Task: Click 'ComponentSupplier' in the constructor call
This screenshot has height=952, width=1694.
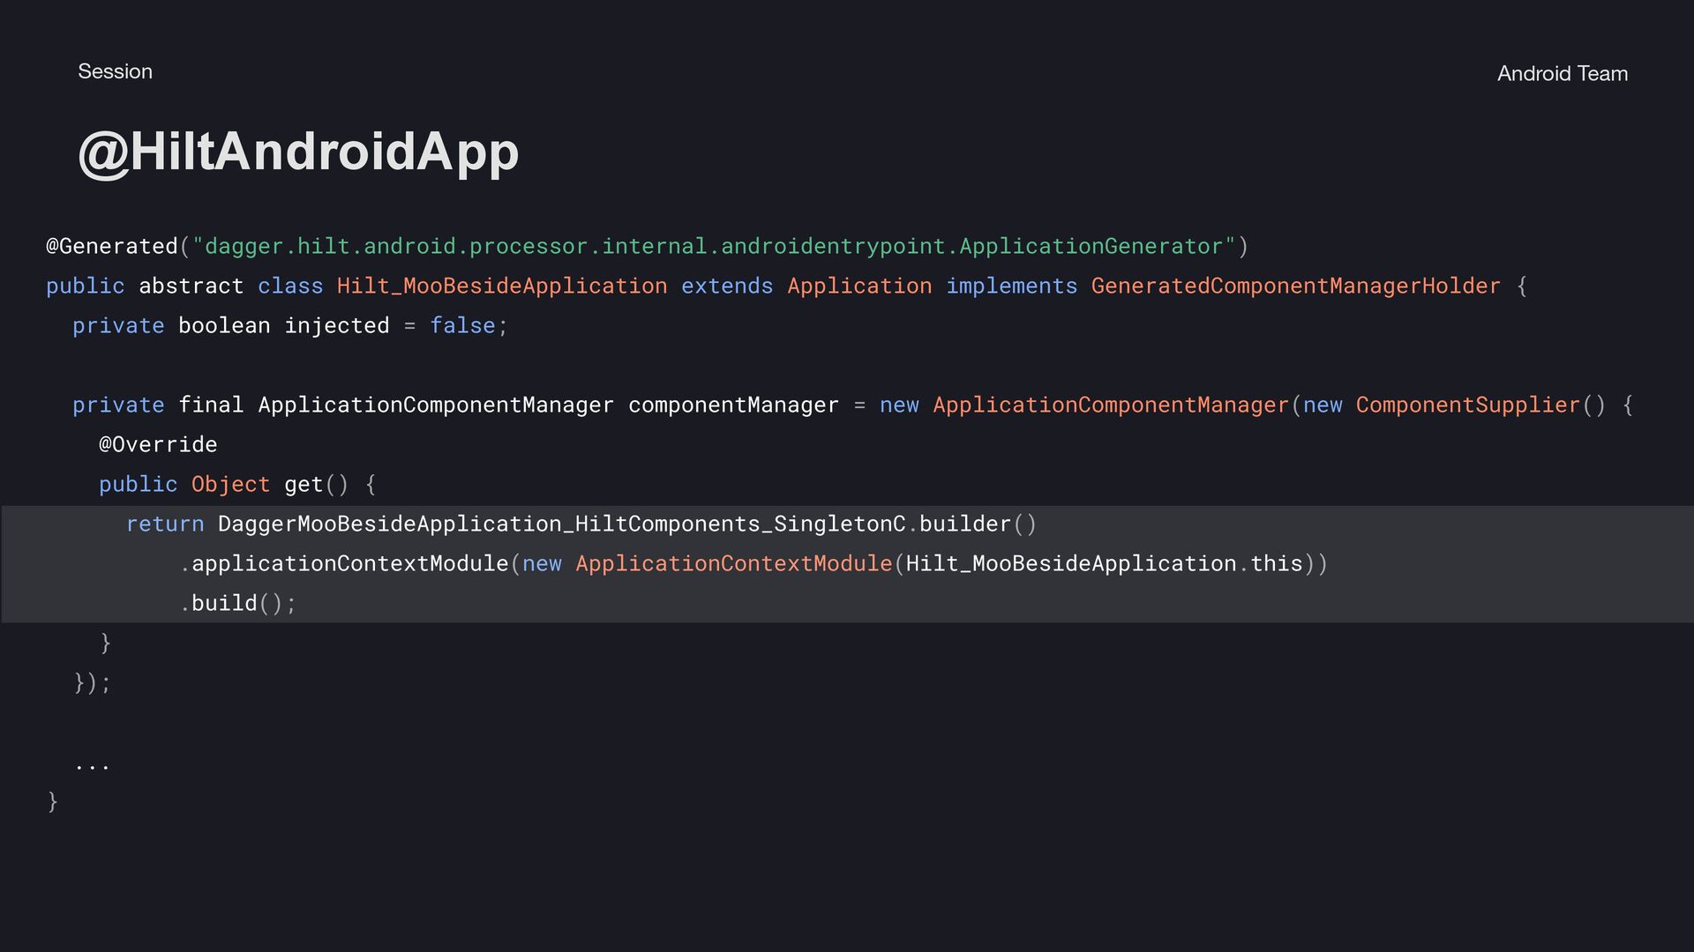Action: pyautogui.click(x=1467, y=405)
